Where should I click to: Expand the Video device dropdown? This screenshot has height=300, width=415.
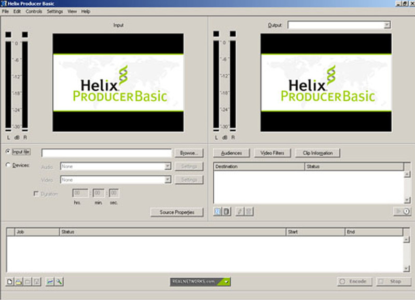pyautogui.click(x=168, y=180)
